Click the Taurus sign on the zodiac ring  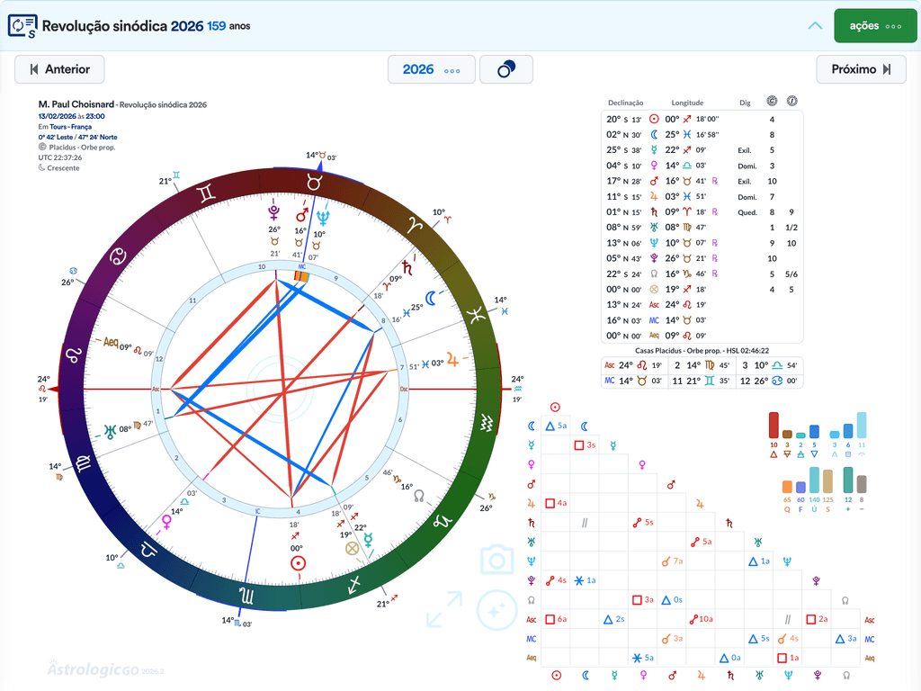coord(314,183)
